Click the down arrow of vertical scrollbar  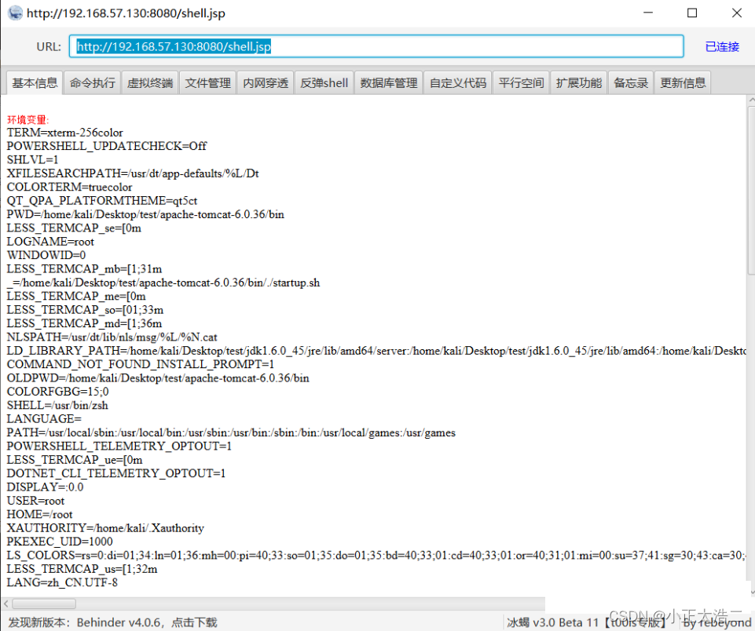click(x=749, y=591)
